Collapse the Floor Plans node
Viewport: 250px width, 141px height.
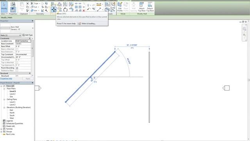[4, 89]
